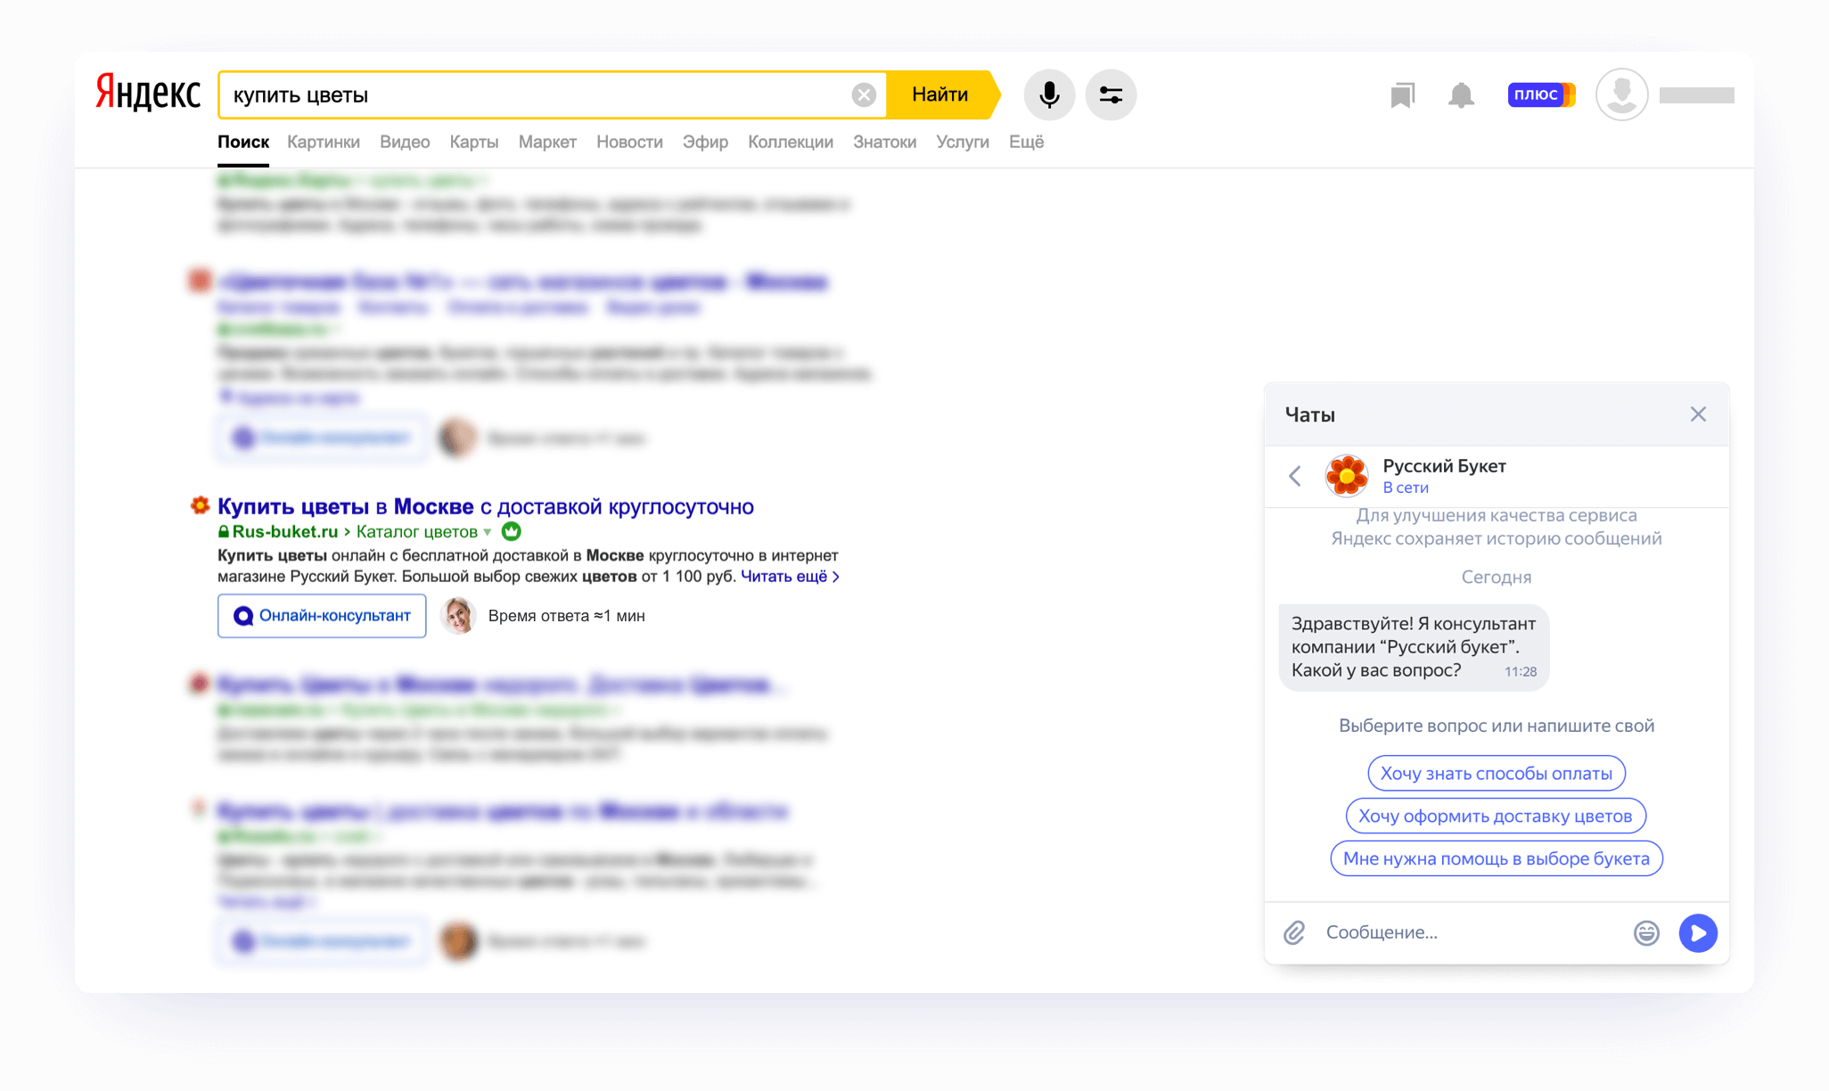Screen dimensions: 1829x1091
Task: Click the consultant avatar near Время ответа
Action: coord(457,616)
